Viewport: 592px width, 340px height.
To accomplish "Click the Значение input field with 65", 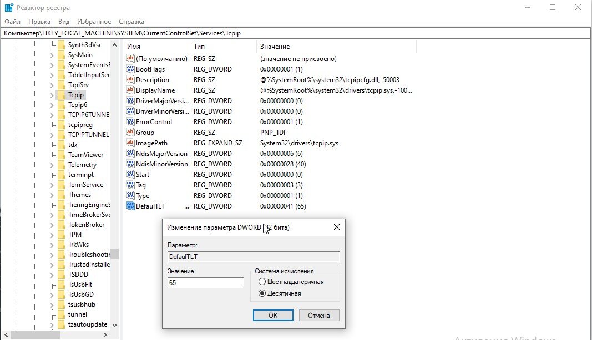I will tap(206, 283).
